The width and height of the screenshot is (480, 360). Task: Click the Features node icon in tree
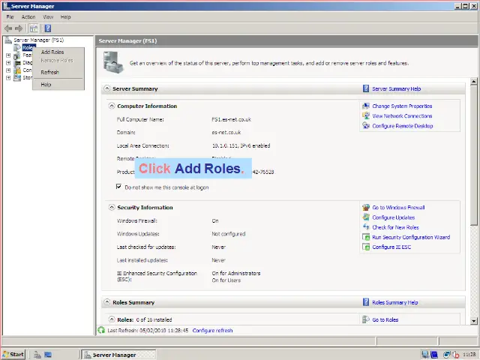[17, 55]
